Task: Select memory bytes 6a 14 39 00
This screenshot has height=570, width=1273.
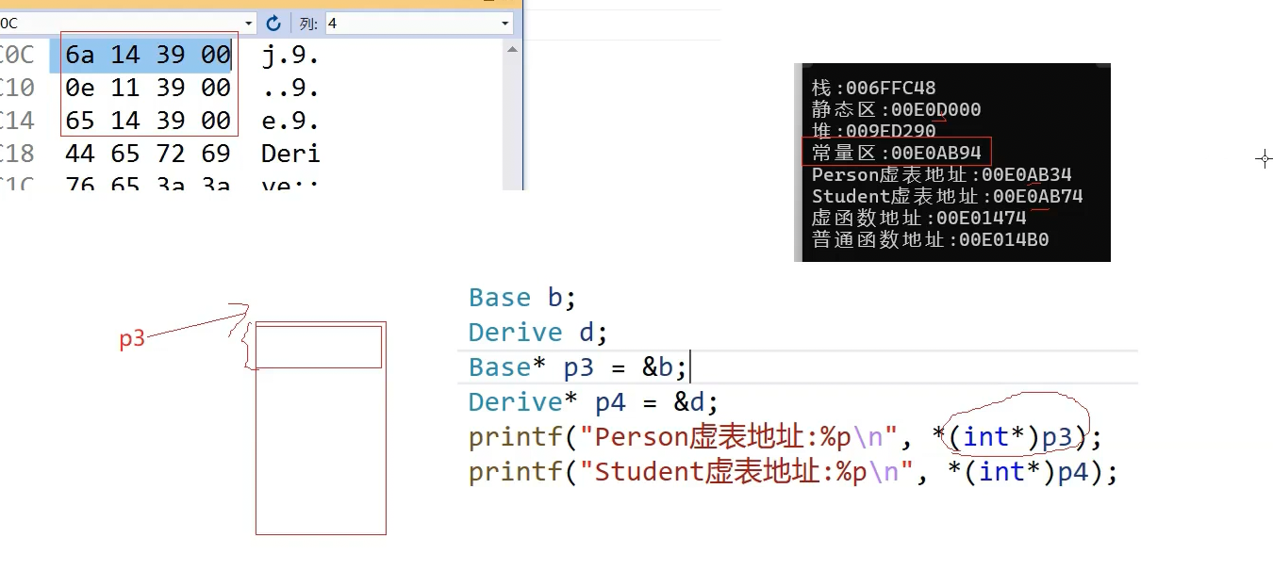Action: (148, 56)
